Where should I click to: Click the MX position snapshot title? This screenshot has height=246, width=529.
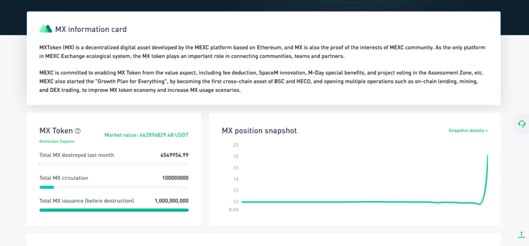point(259,131)
